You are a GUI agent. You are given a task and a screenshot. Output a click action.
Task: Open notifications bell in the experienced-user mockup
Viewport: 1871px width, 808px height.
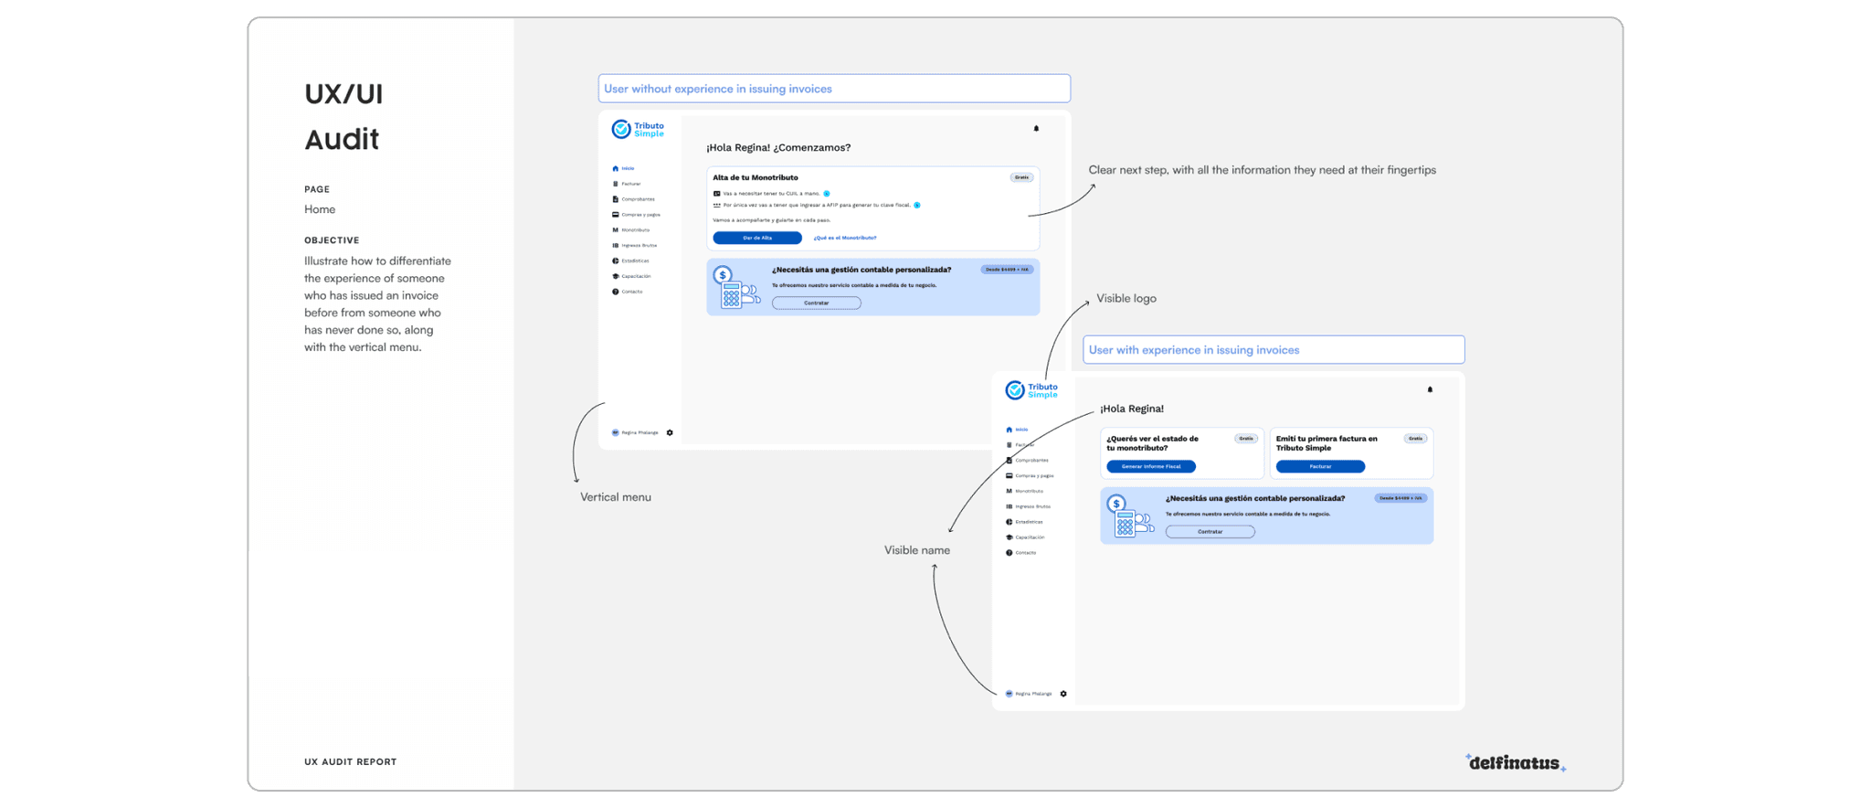coord(1430,389)
